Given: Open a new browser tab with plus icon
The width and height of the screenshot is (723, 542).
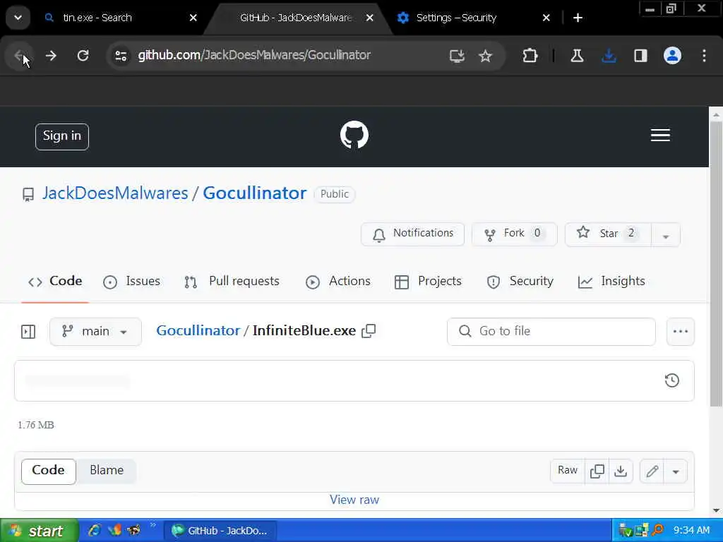Looking at the screenshot, I should pyautogui.click(x=578, y=18).
